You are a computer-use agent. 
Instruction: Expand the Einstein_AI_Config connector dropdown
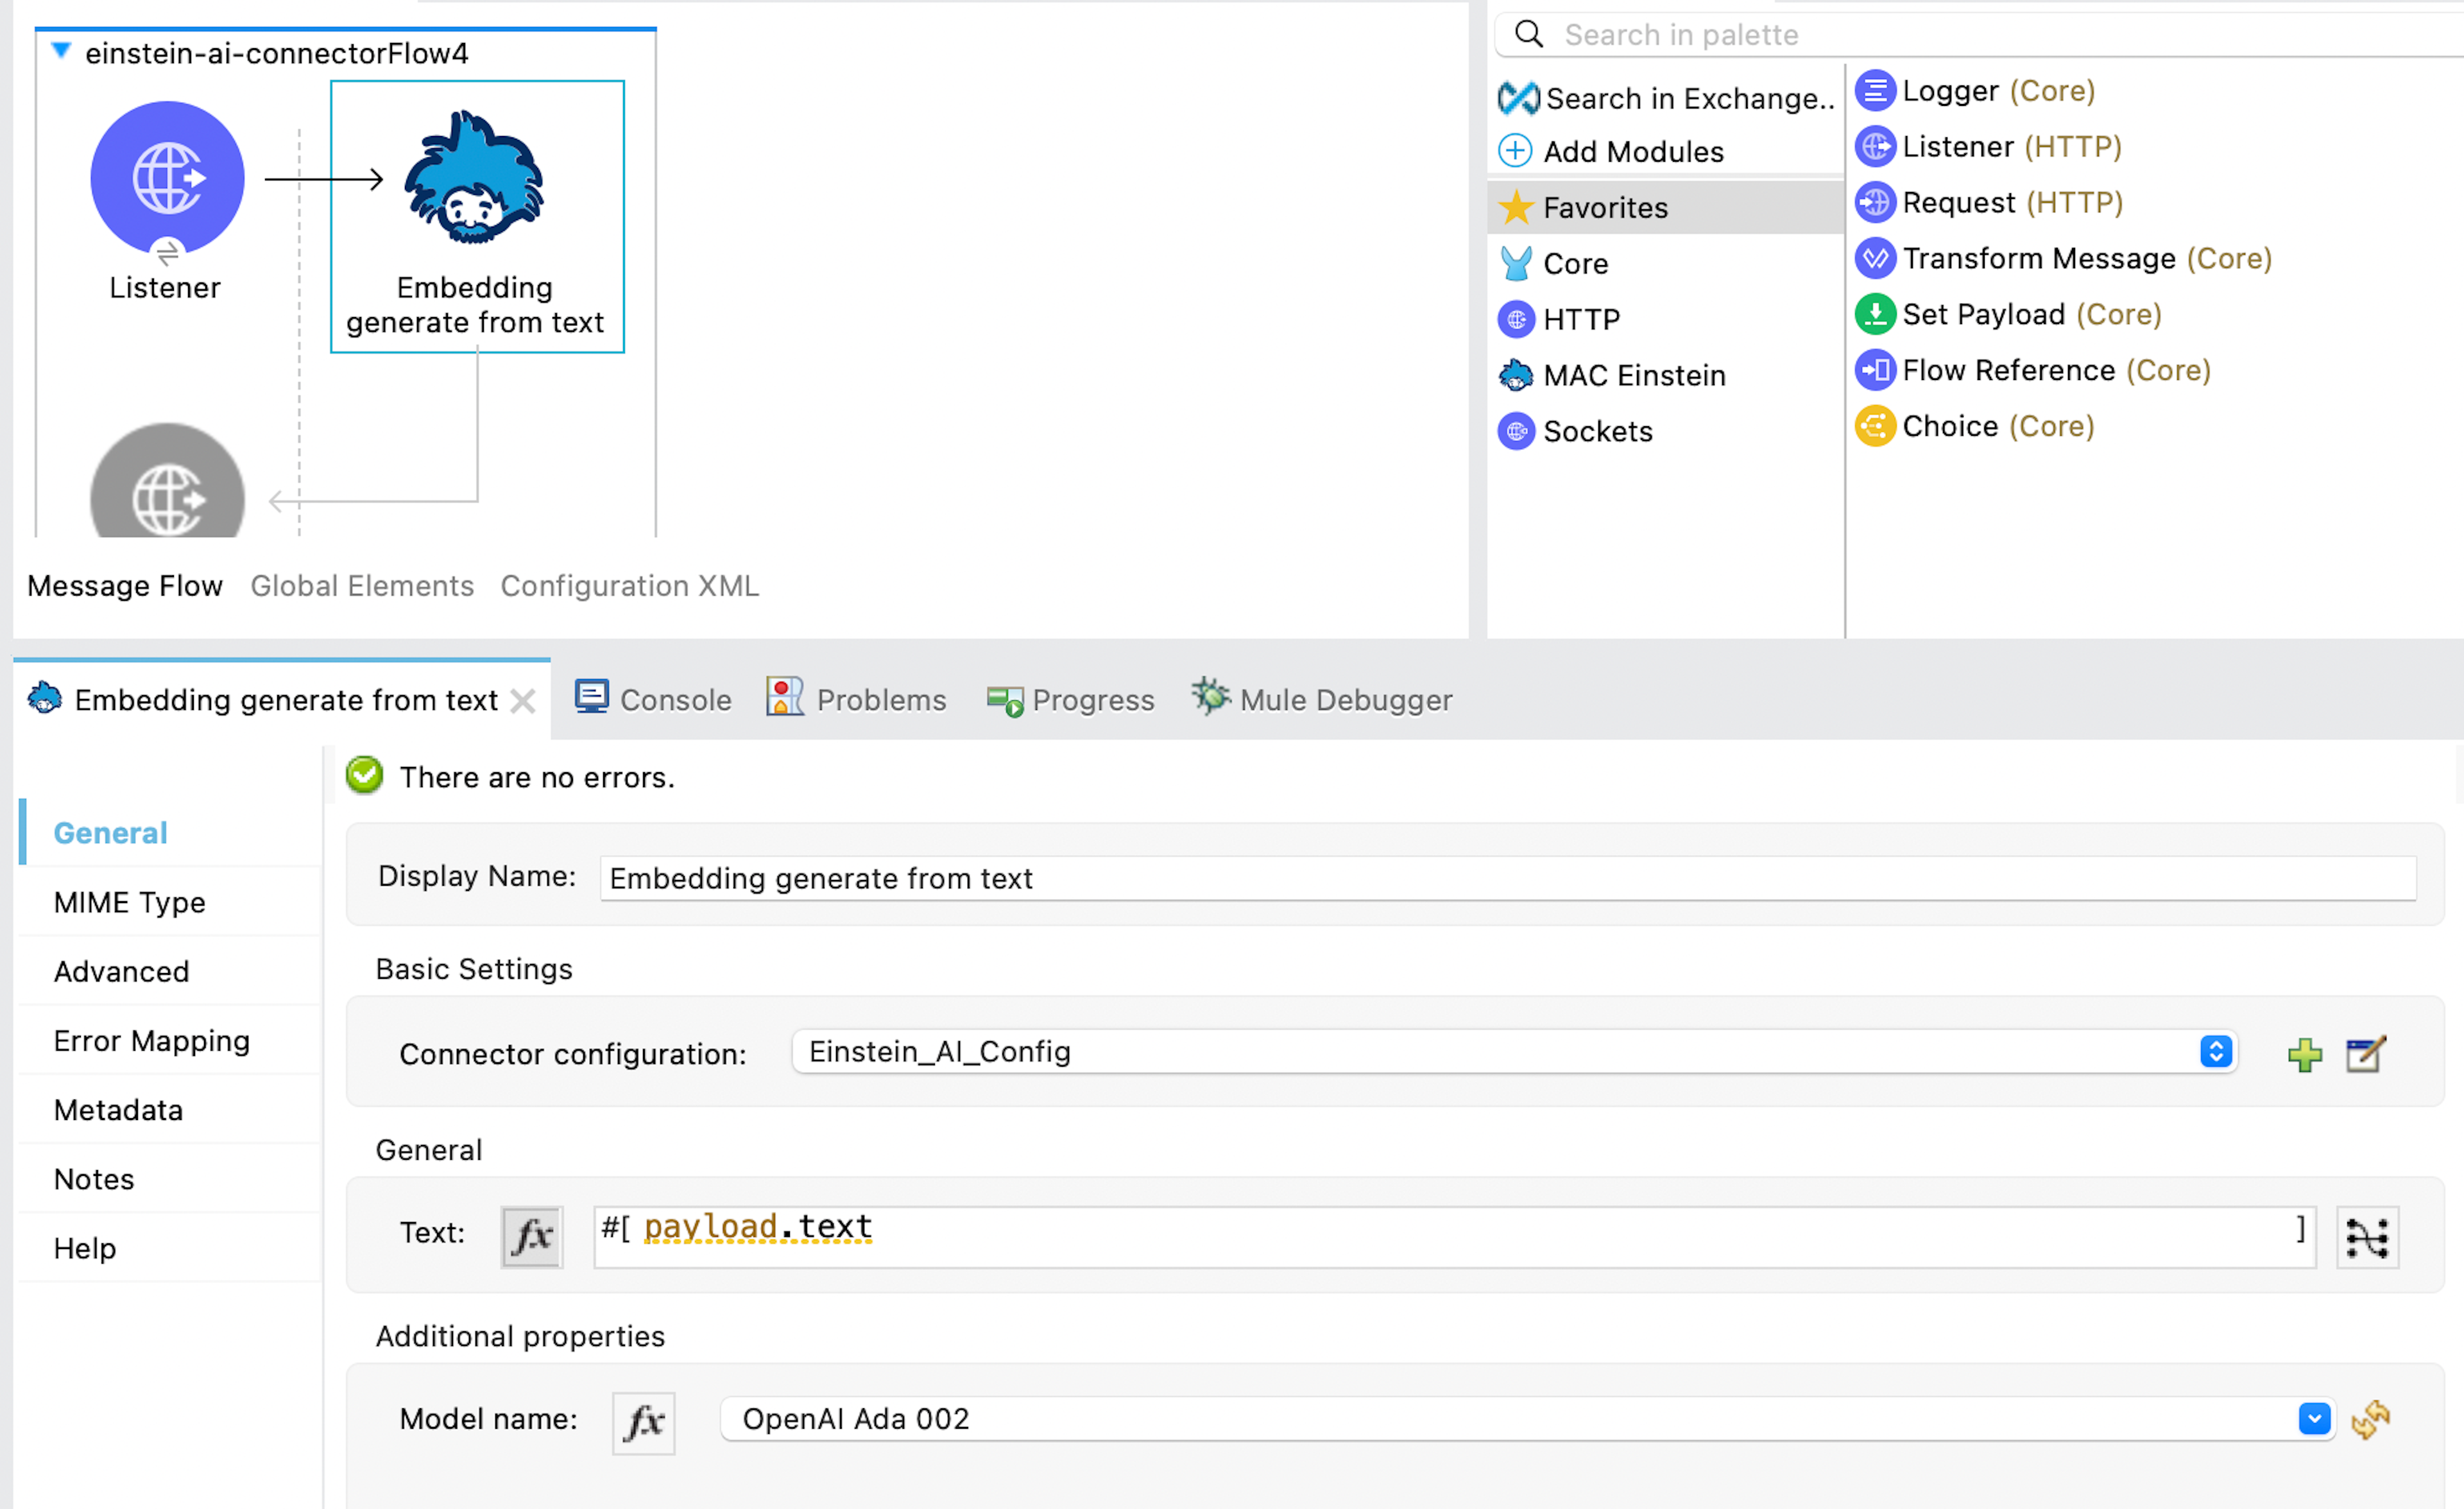[x=2214, y=1051]
